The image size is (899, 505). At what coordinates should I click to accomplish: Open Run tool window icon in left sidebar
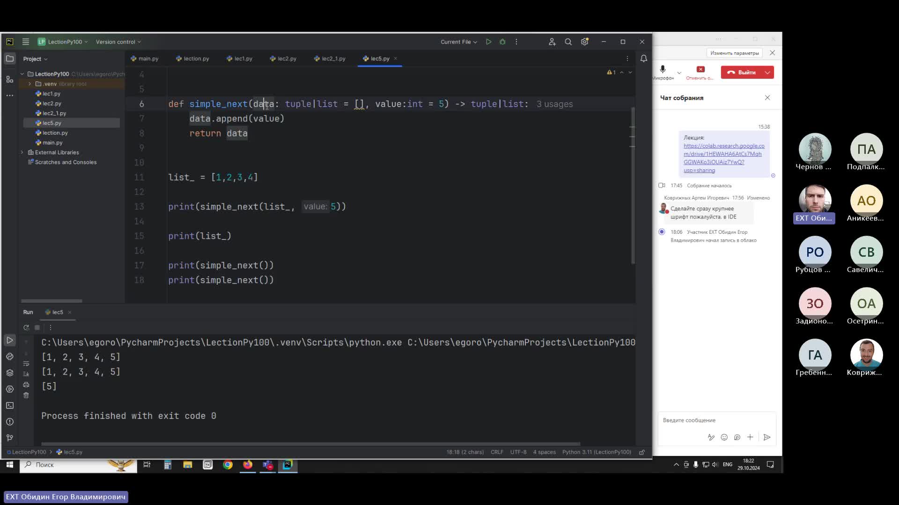10,340
